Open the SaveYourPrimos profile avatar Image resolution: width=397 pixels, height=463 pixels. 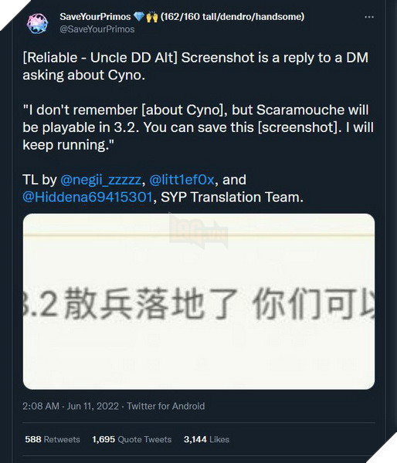37,23
